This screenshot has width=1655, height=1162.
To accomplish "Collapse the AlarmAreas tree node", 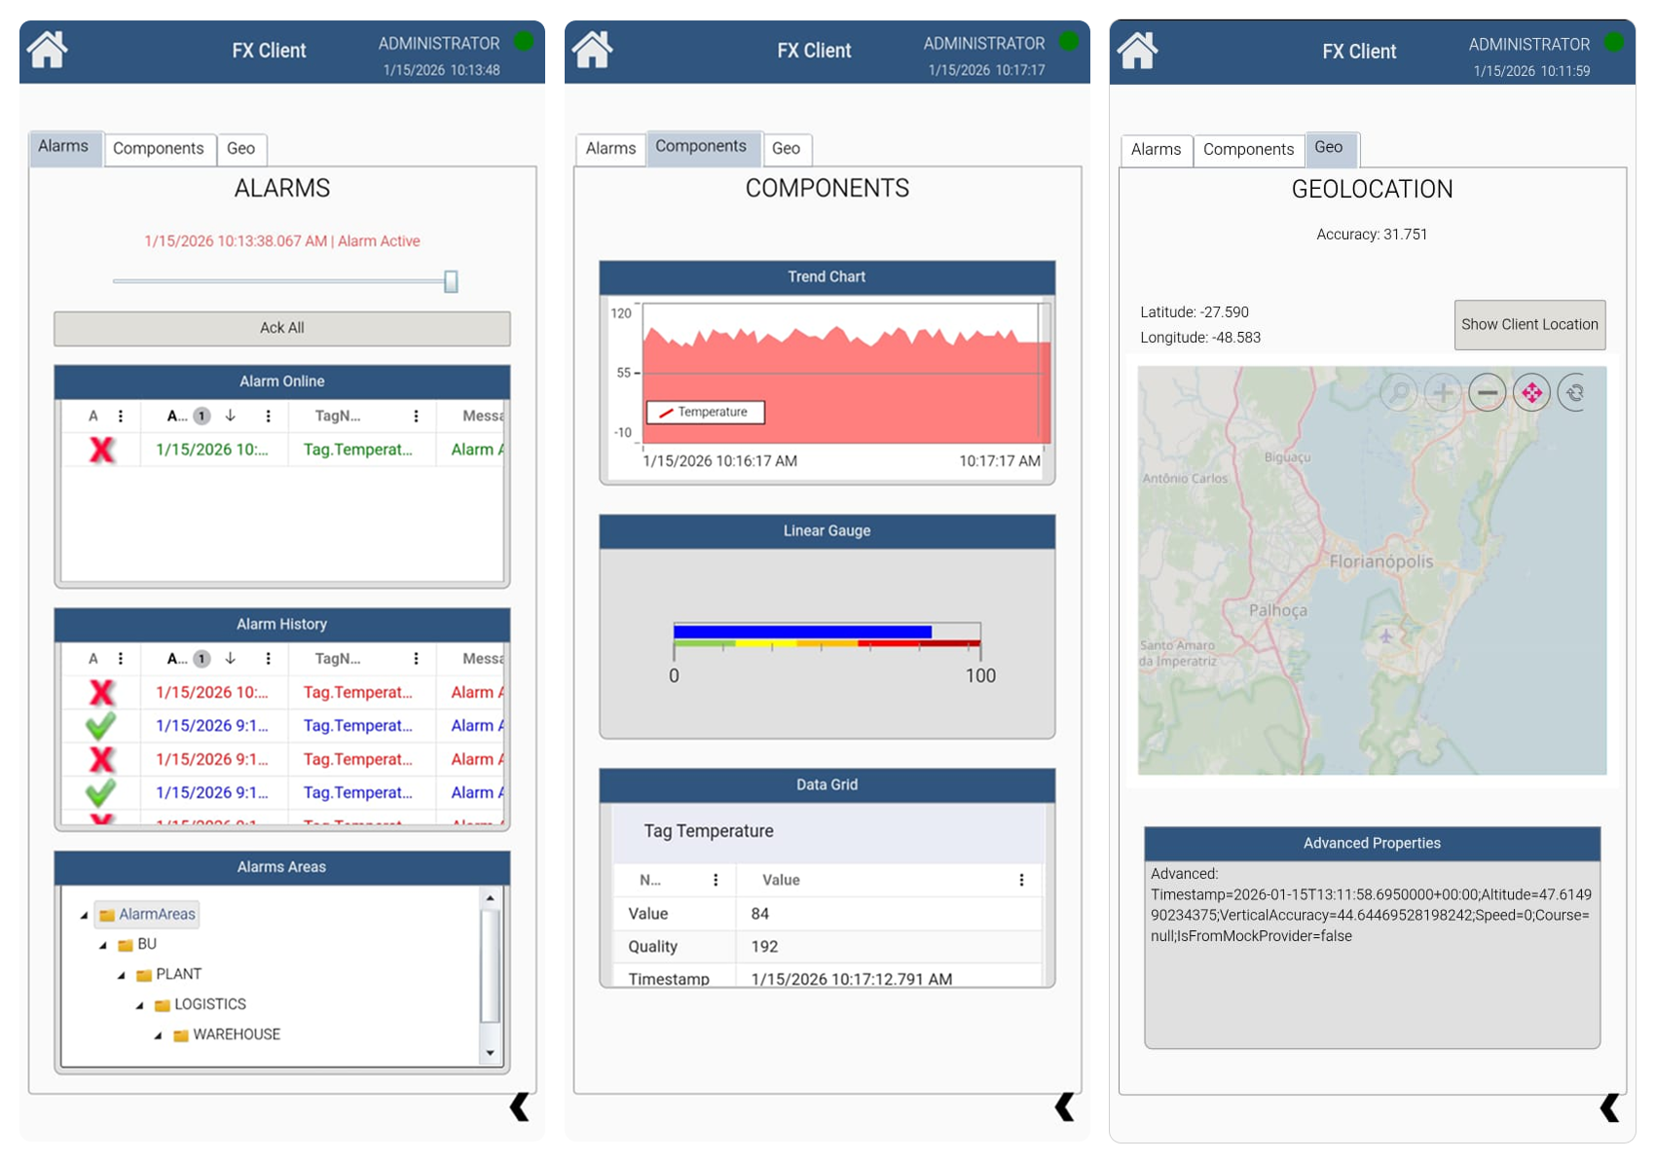I will 85,915.
